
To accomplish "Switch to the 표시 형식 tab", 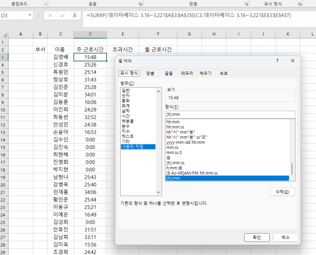I will (129, 73).
